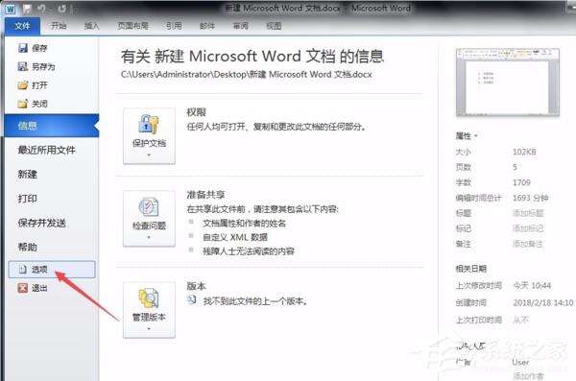Open Save As (另存为) from the sidebar
The image size is (576, 381).
[x=36, y=66]
